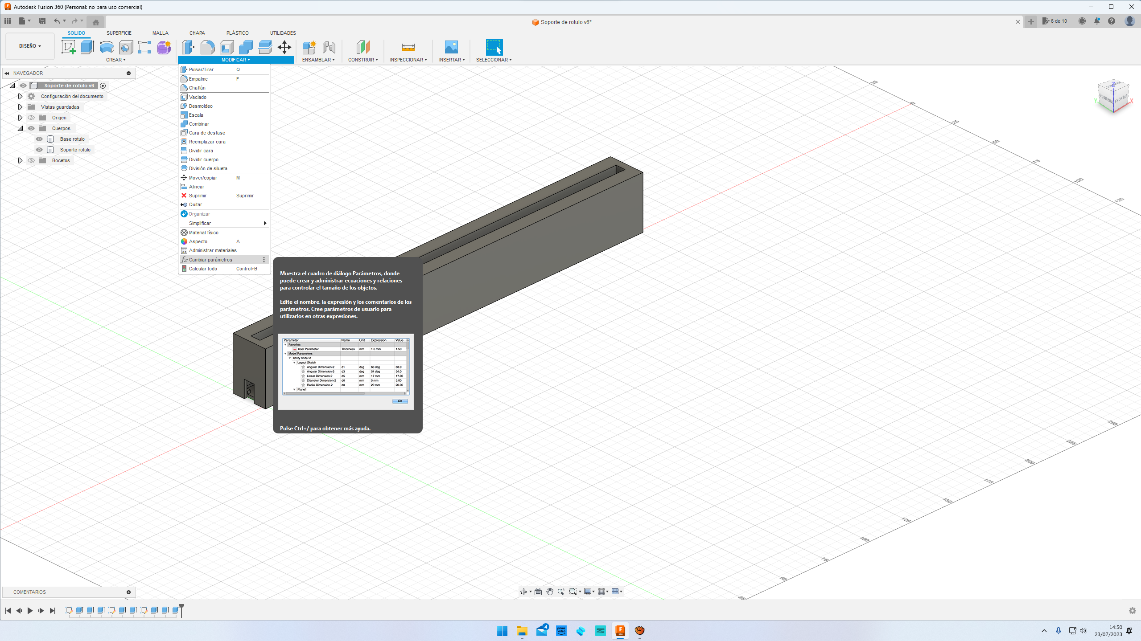Click the Aspecto color wheel item
Screen dimensions: 1141x641
tap(198, 241)
